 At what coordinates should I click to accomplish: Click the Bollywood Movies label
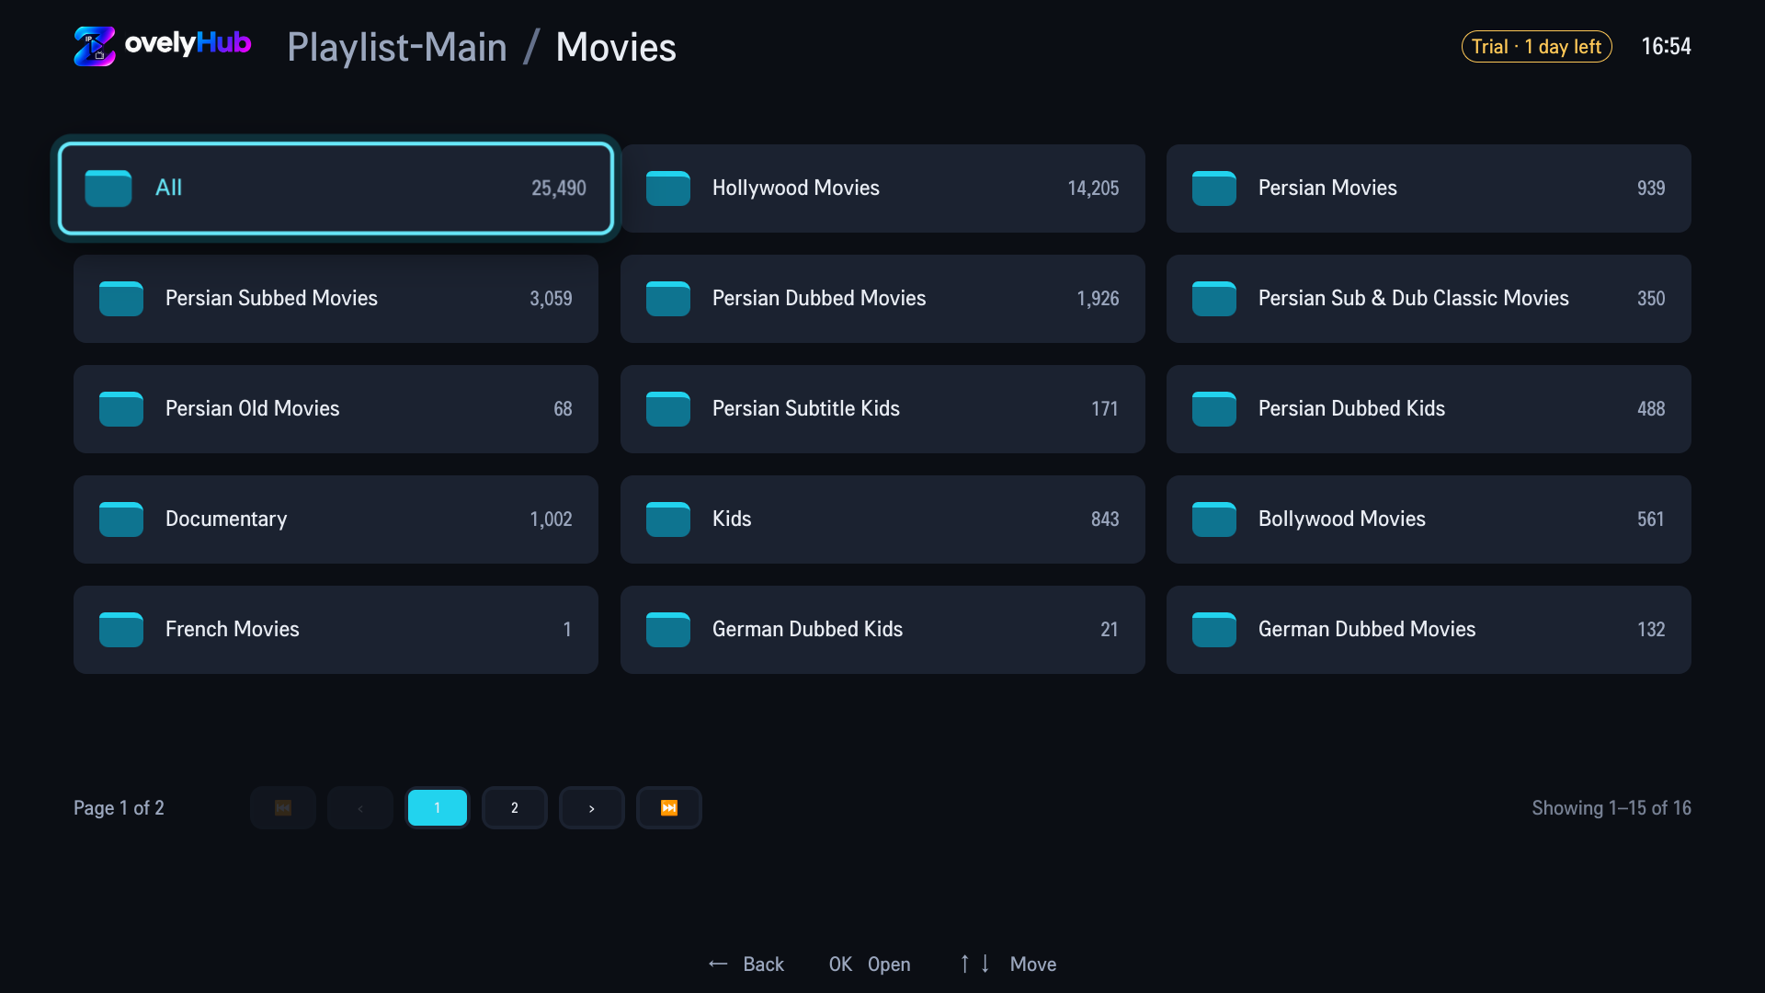[x=1342, y=519]
